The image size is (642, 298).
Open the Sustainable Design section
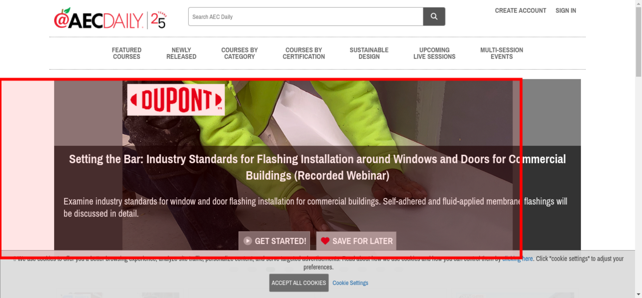pos(369,53)
